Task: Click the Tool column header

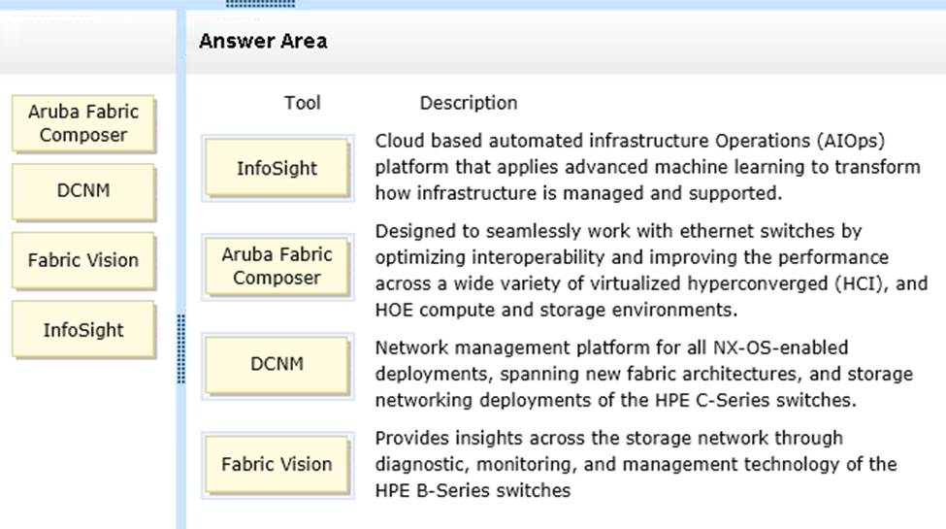Action: coord(303,103)
